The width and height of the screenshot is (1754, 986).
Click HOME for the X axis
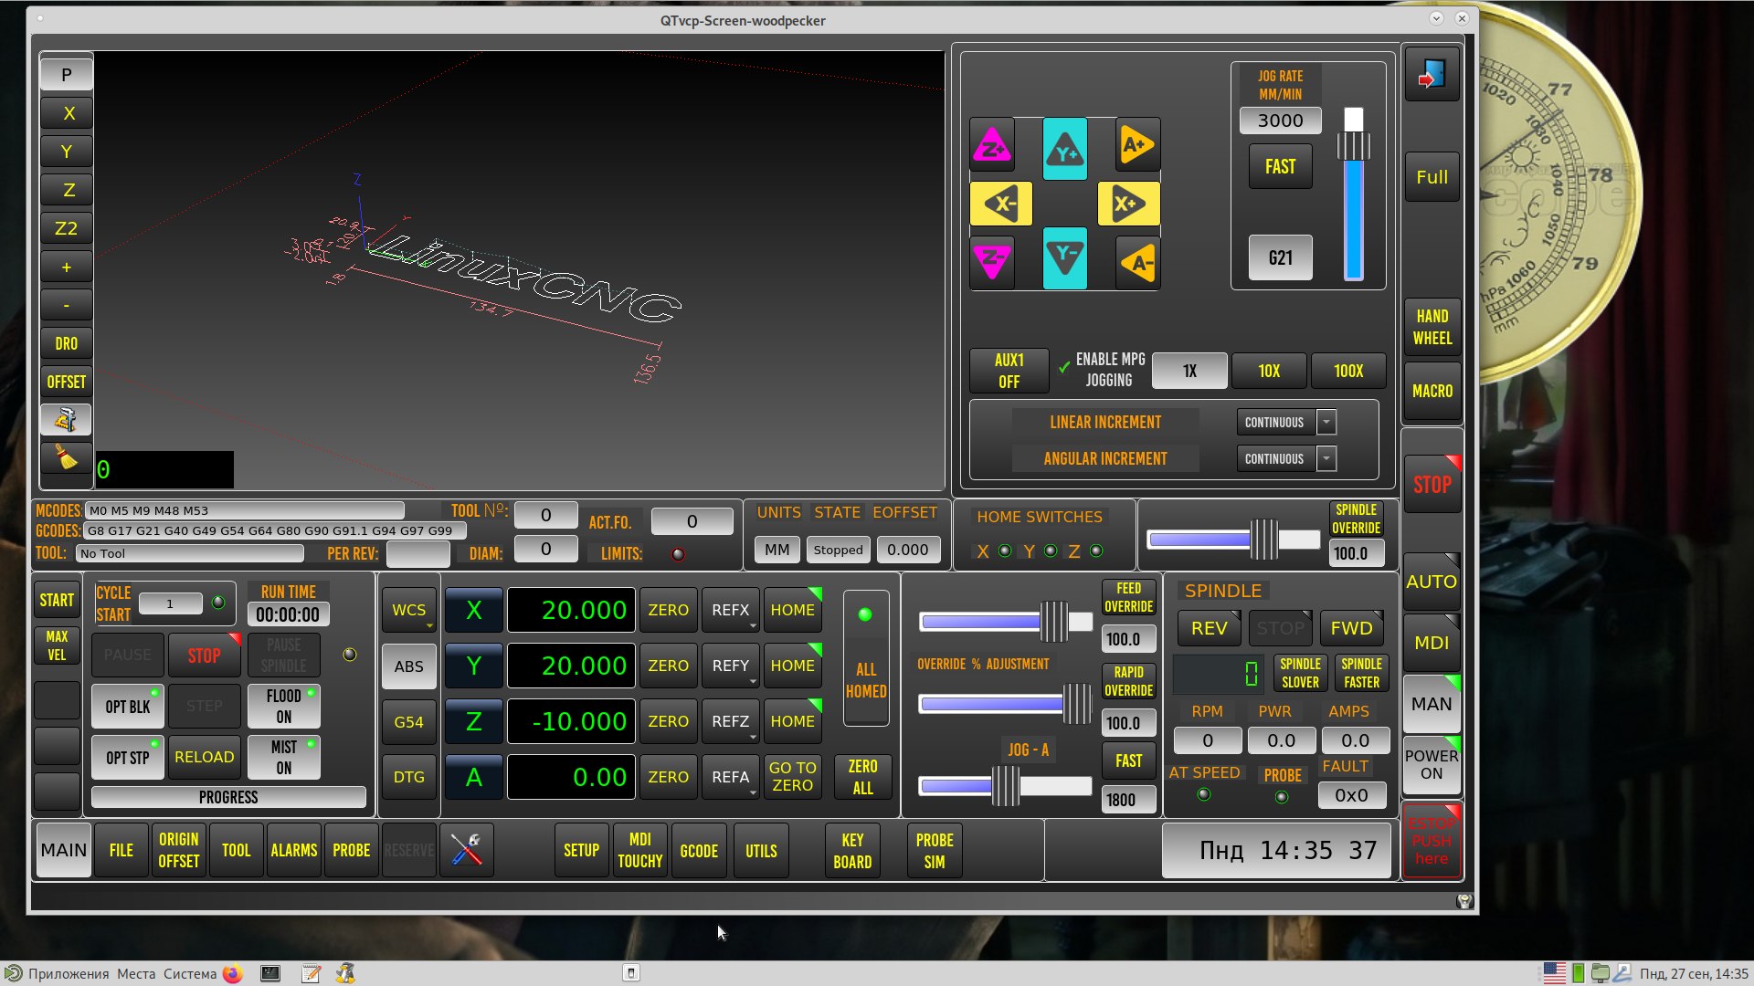pos(793,610)
